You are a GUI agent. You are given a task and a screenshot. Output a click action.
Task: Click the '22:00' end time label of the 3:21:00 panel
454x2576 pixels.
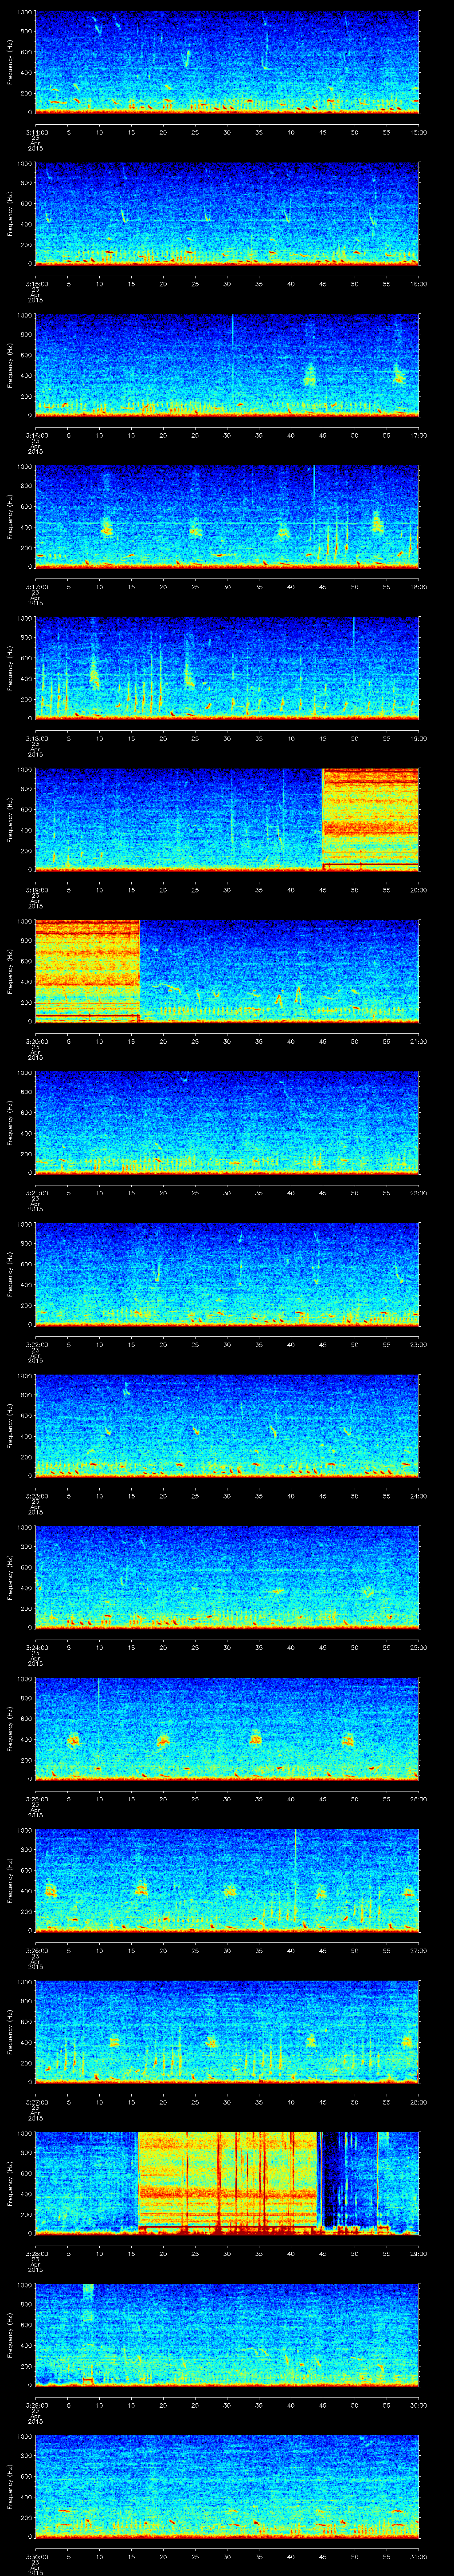419,1193
